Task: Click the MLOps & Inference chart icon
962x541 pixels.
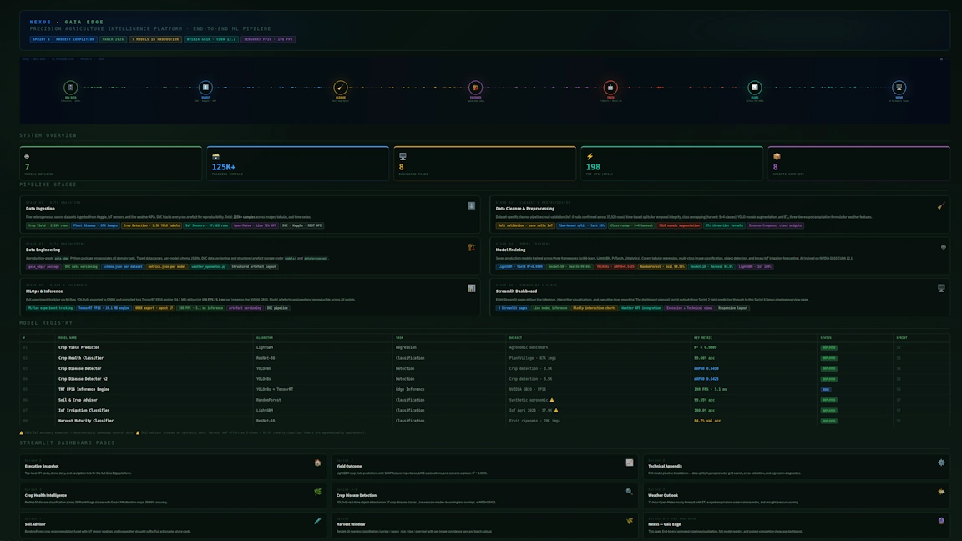Action: [x=471, y=288]
